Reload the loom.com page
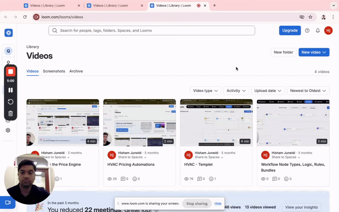The height and width of the screenshot is (212, 339). [25, 17]
